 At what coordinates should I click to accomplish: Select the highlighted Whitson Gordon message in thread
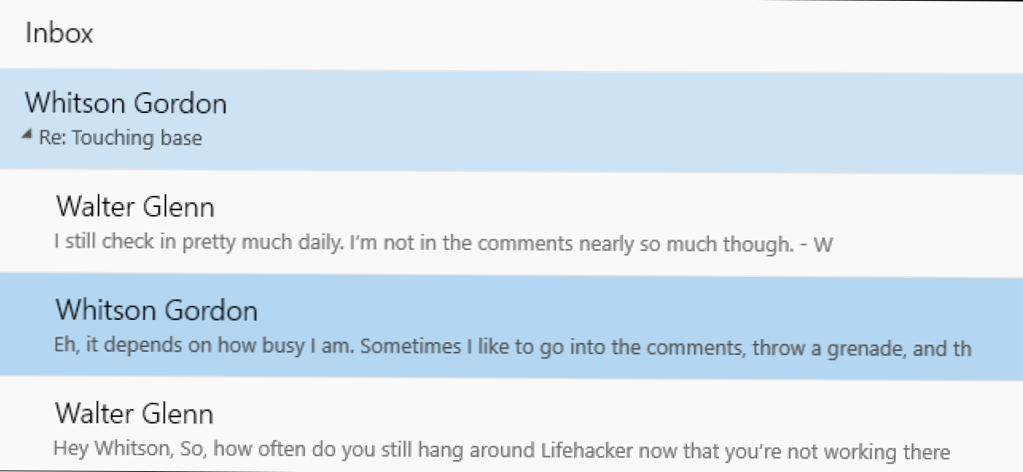[x=157, y=310]
